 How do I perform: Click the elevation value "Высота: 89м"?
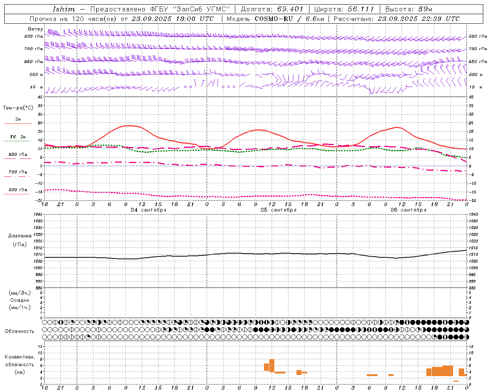pos(409,9)
